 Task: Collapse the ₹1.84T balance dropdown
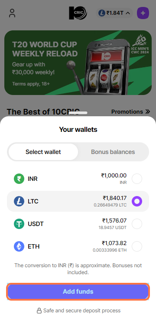pyautogui.click(x=114, y=13)
